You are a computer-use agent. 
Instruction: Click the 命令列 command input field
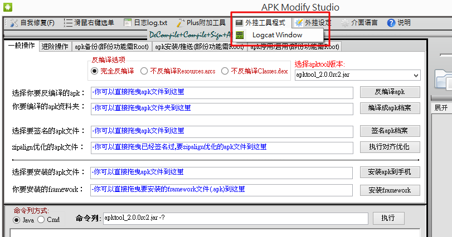point(236,218)
